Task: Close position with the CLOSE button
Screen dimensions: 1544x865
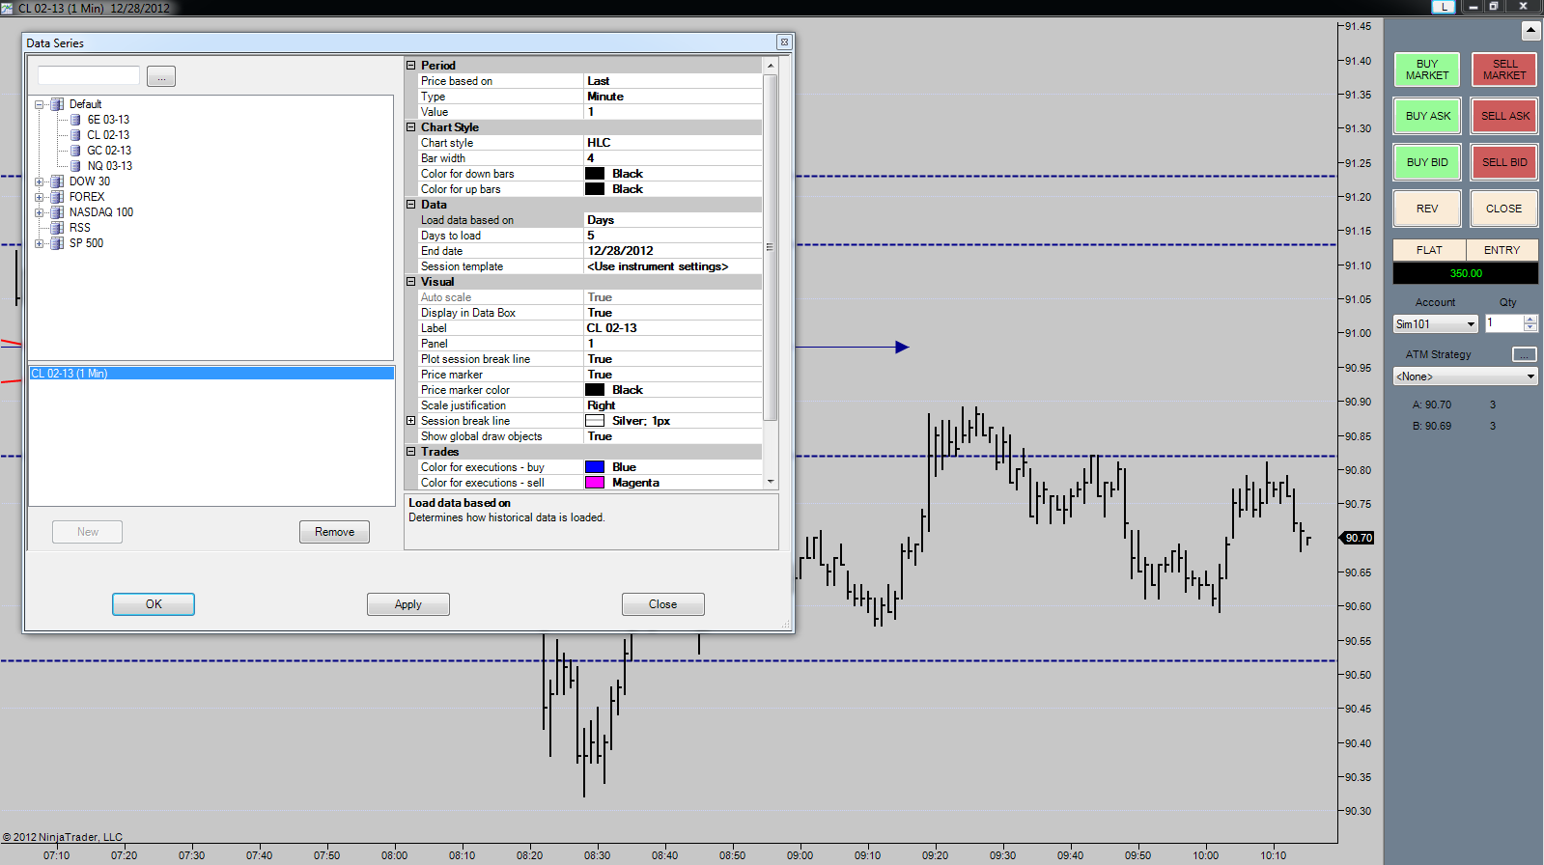Action: click(1504, 209)
